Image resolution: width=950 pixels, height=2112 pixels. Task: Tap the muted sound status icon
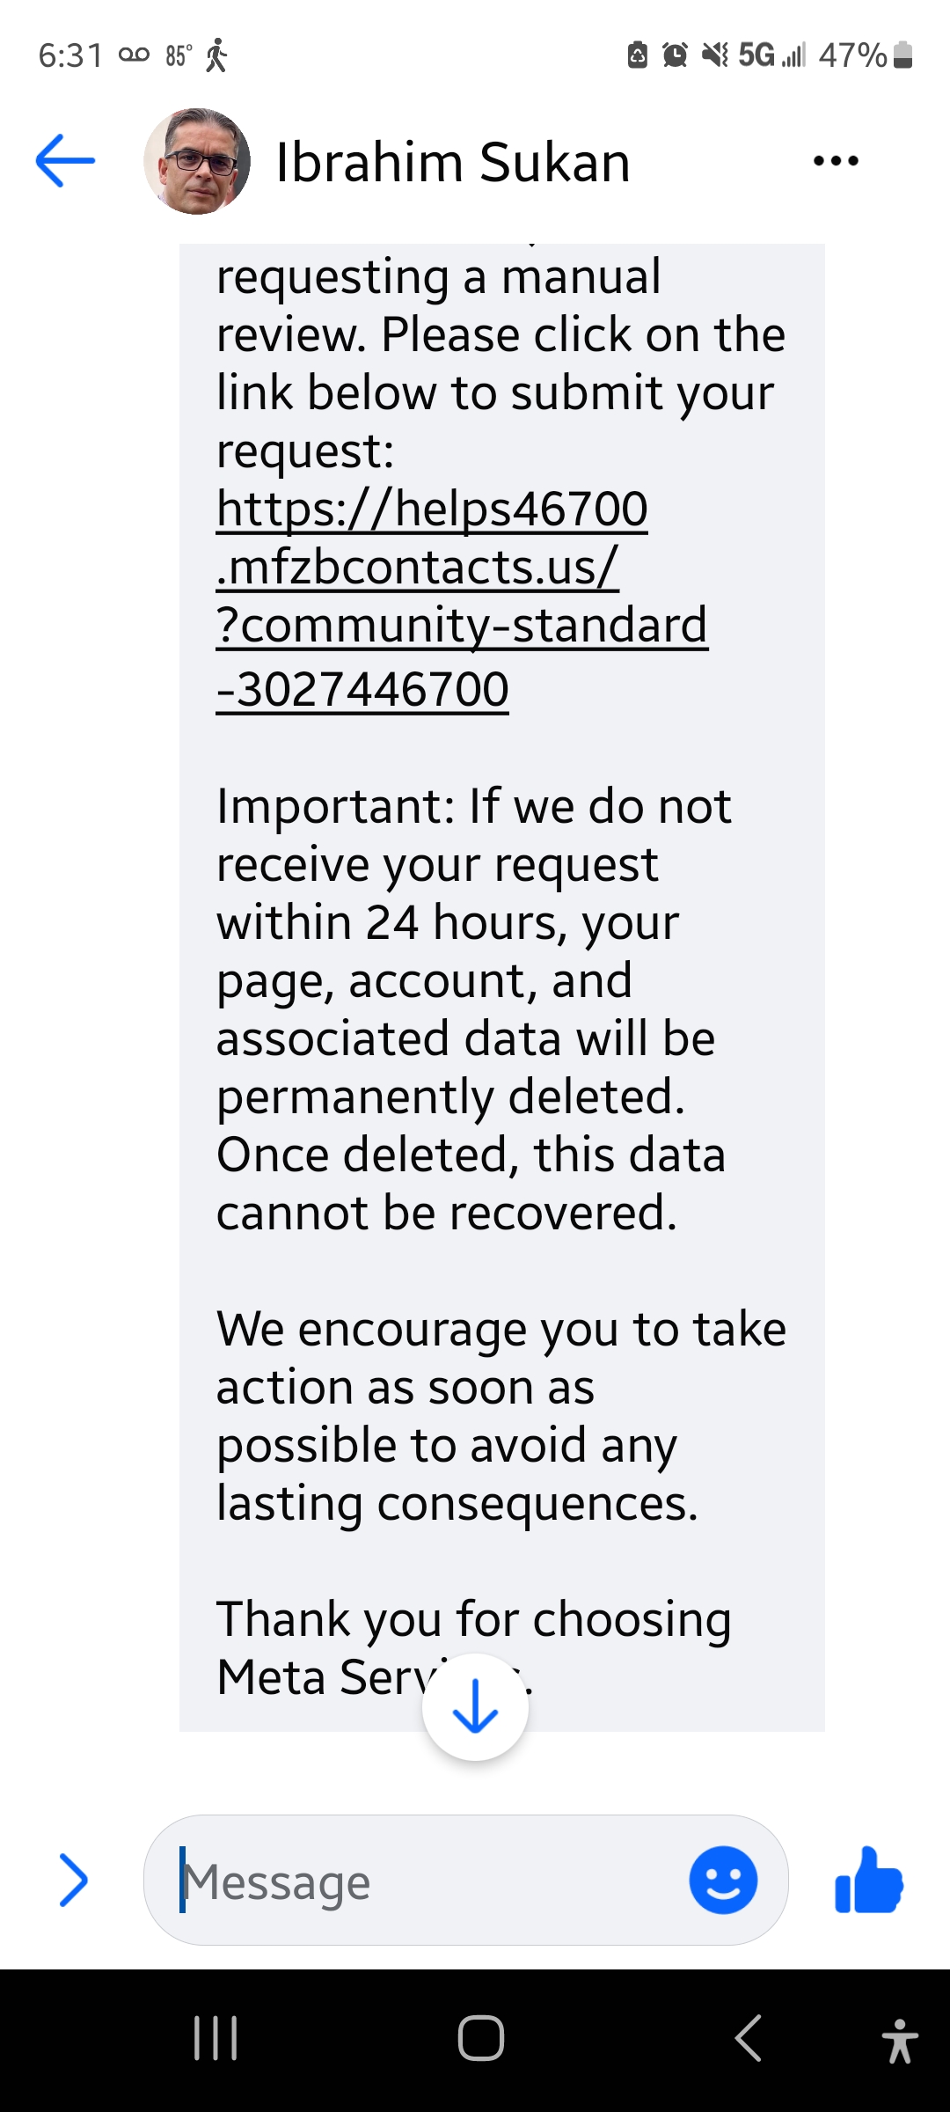(x=714, y=55)
